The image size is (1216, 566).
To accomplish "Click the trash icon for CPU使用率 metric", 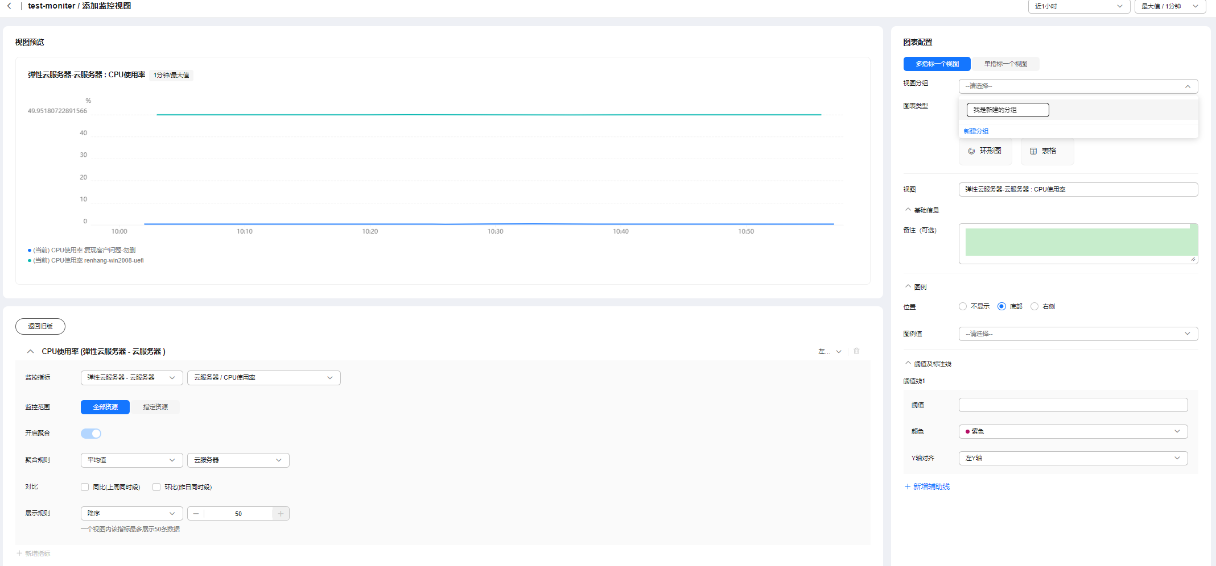I will pyautogui.click(x=856, y=351).
